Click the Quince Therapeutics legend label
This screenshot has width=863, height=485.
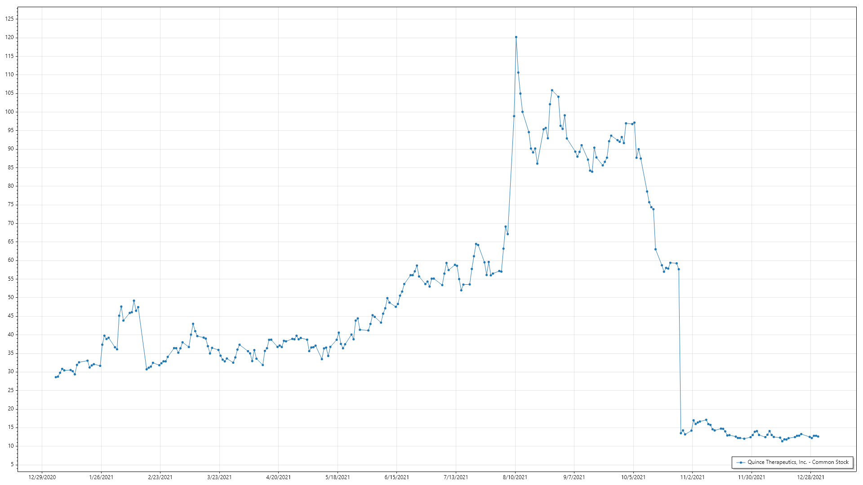click(798, 462)
